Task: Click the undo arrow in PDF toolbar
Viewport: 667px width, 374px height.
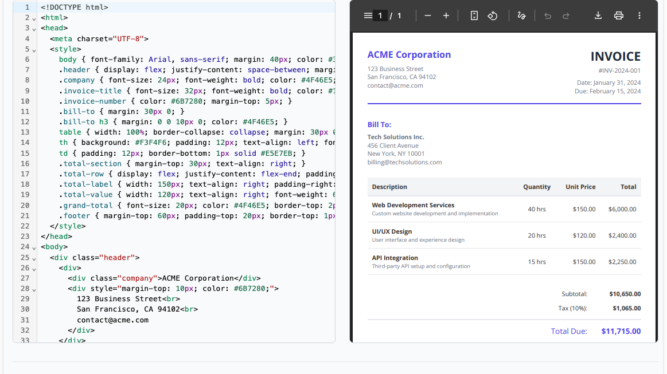Action: [x=547, y=15]
